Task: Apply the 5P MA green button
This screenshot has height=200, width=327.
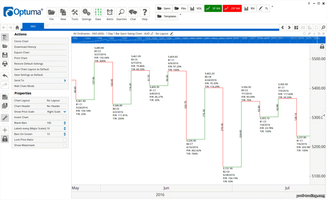Action: [213, 8]
